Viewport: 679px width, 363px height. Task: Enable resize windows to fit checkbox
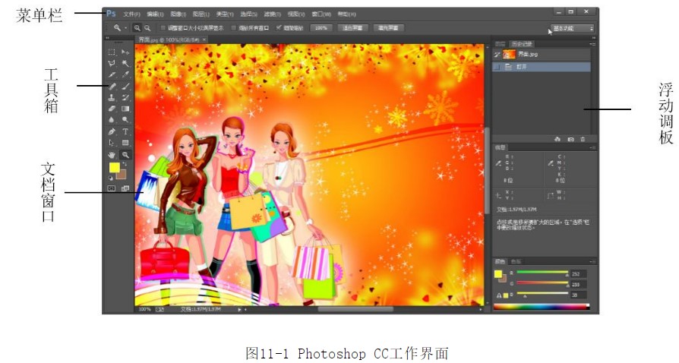[162, 27]
